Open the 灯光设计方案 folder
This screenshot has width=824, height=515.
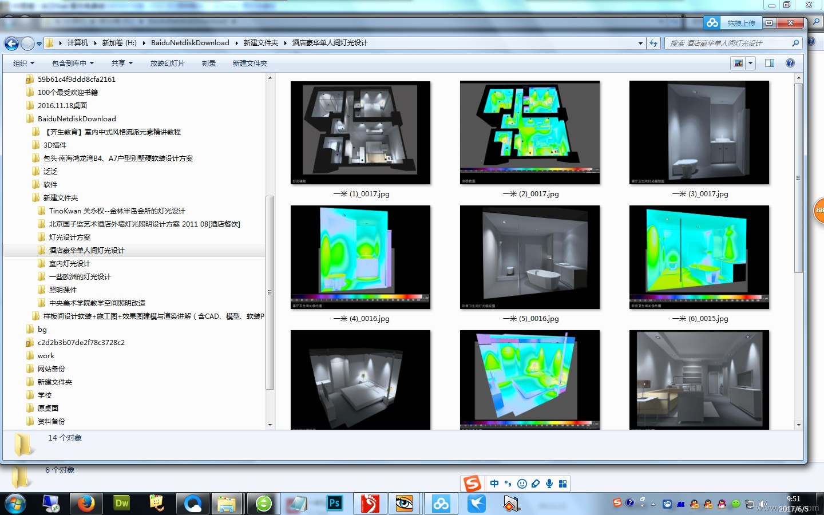[69, 237]
